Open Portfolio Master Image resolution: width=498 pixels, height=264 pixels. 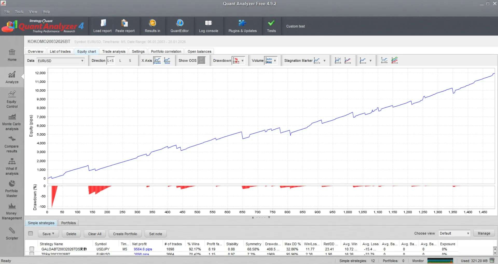click(12, 189)
